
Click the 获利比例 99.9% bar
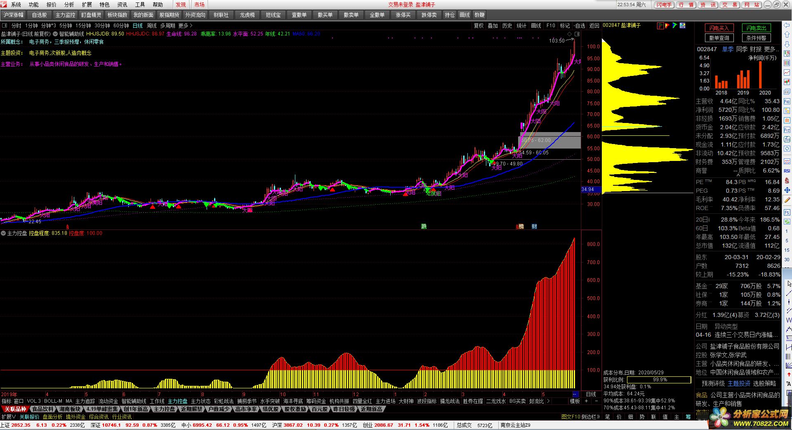click(x=659, y=380)
